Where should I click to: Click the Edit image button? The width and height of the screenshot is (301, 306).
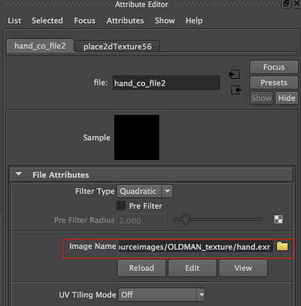point(192,268)
